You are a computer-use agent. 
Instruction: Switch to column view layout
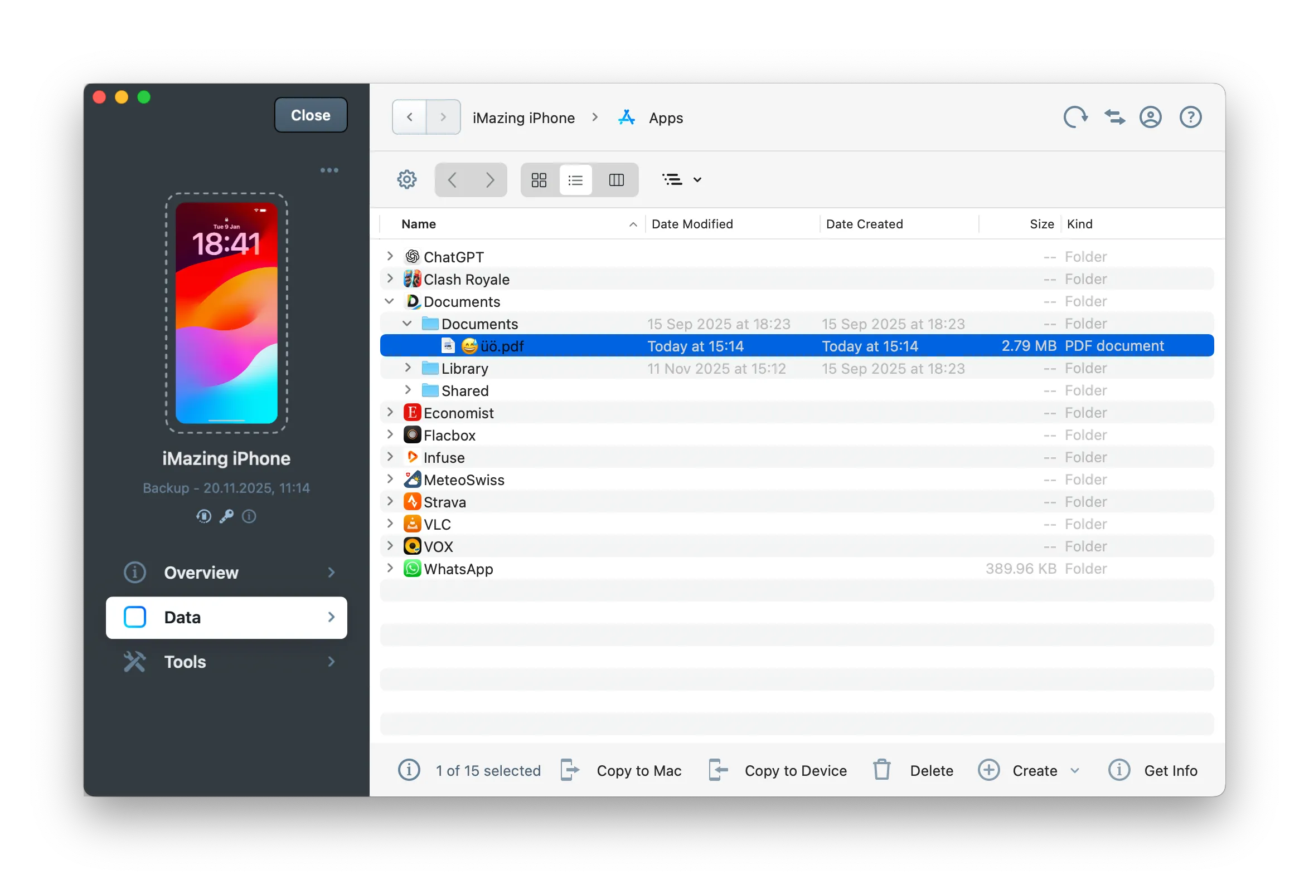[616, 179]
